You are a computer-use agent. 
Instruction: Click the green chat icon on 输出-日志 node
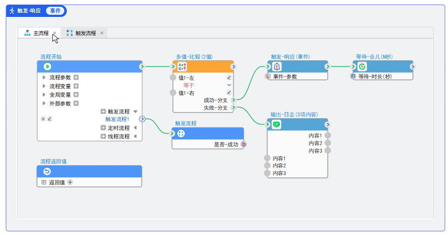pyautogui.click(x=277, y=124)
